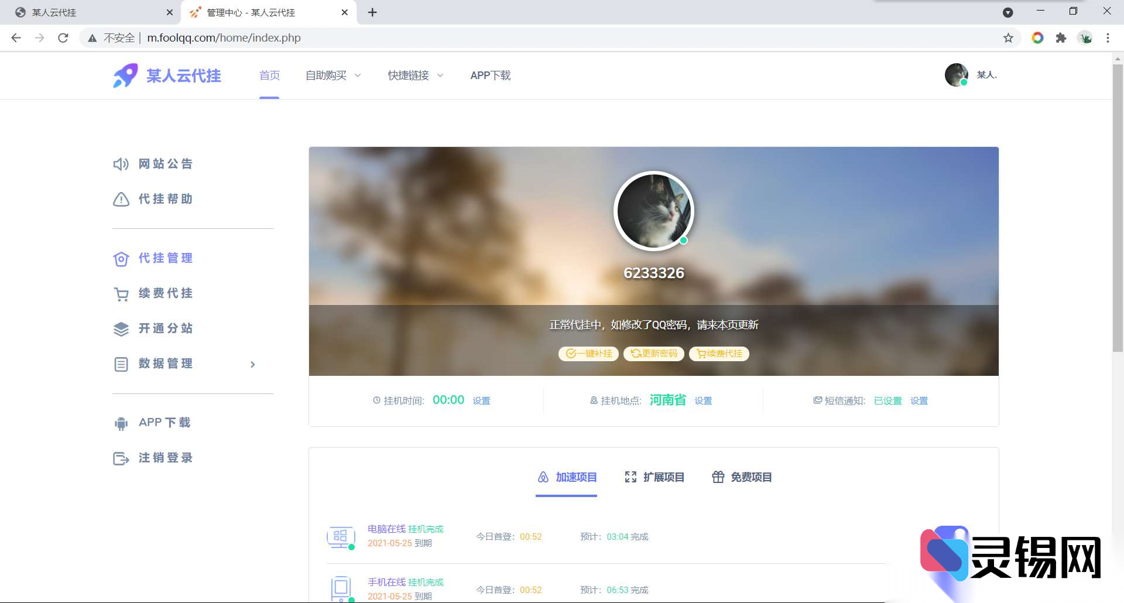Select APP下载 in the left sidebar
The height and width of the screenshot is (603, 1124).
pos(164,422)
